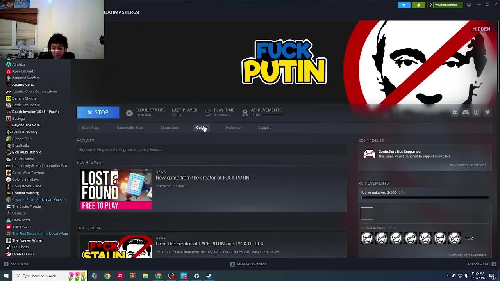Open the Workshop tab
Image resolution: width=500 pixels, height=281 pixels.
232,128
